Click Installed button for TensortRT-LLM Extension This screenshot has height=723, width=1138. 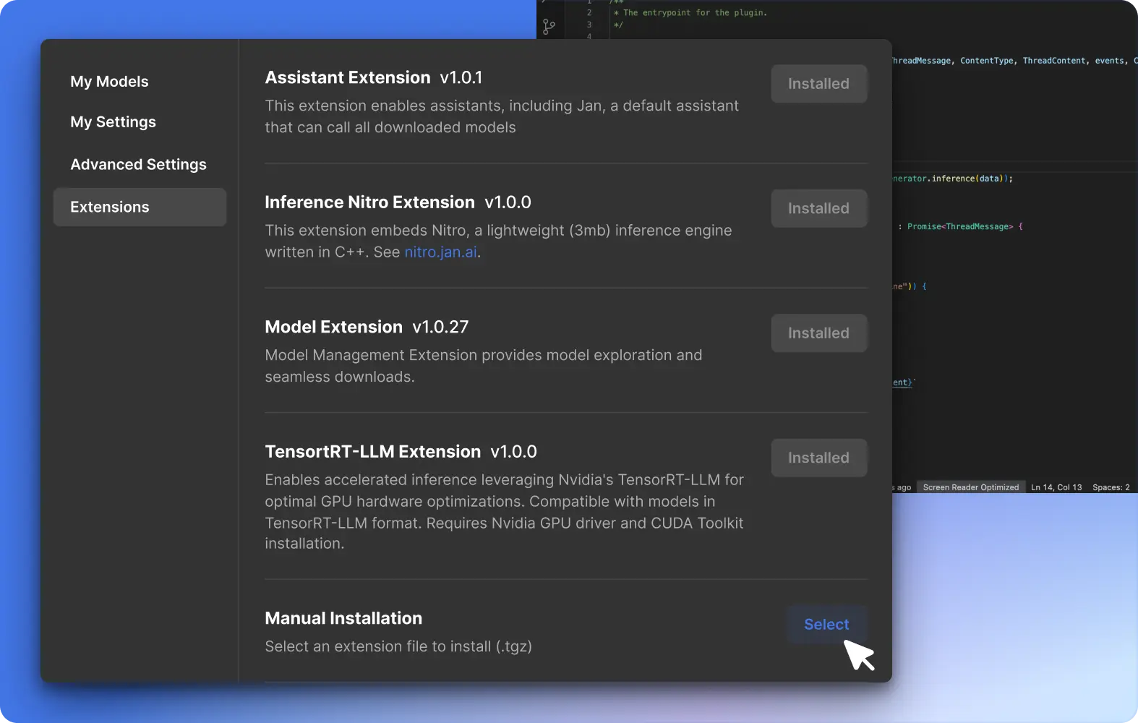pyautogui.click(x=818, y=458)
